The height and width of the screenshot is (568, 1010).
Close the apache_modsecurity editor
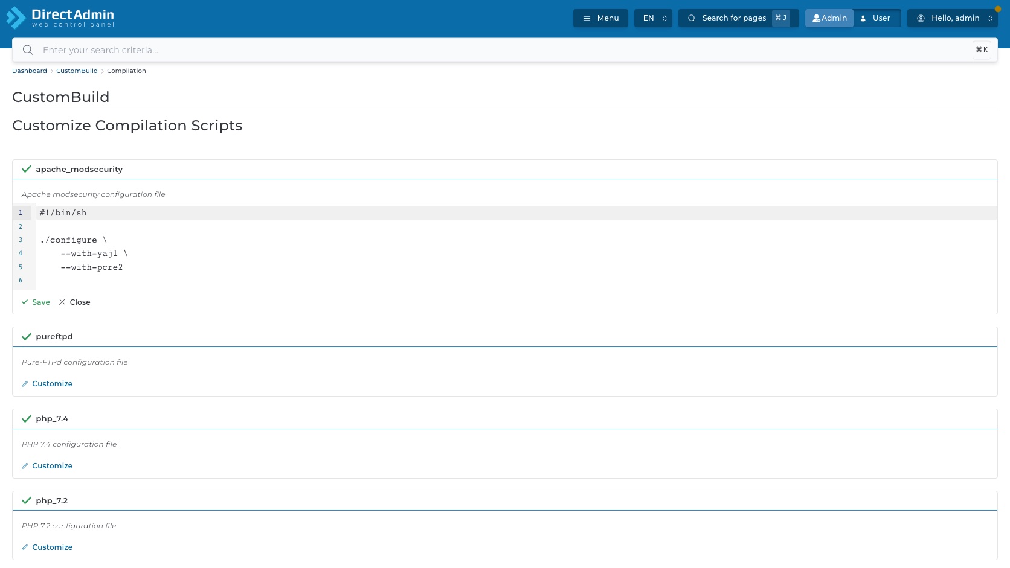coord(74,302)
